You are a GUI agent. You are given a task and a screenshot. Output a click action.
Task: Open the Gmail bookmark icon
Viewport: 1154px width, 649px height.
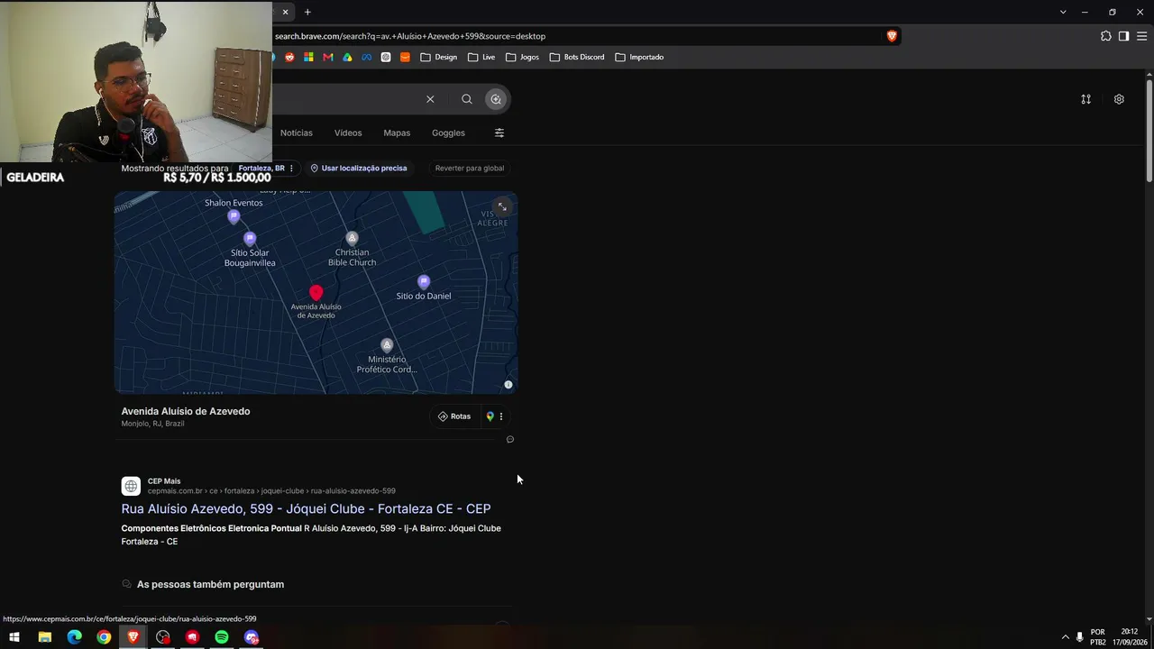point(327,57)
